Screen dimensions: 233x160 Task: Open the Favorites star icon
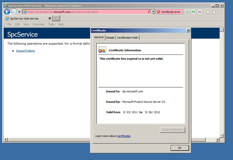click(x=214, y=12)
